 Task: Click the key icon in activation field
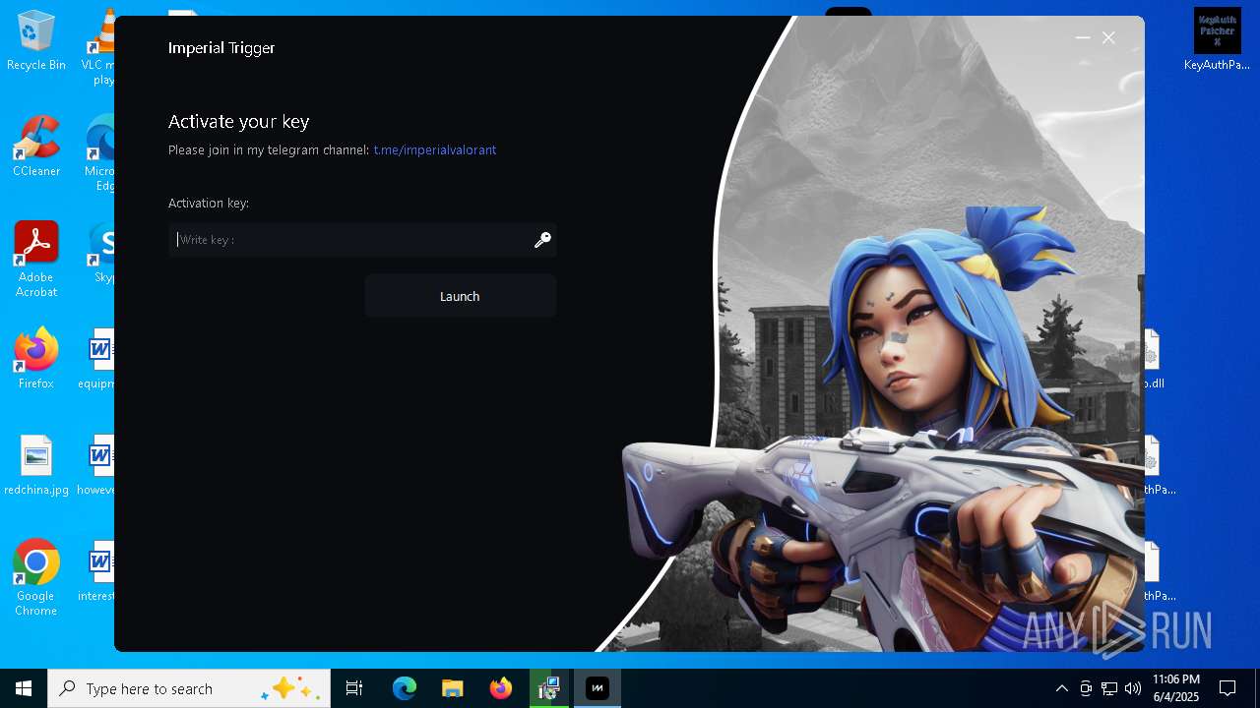(x=542, y=240)
